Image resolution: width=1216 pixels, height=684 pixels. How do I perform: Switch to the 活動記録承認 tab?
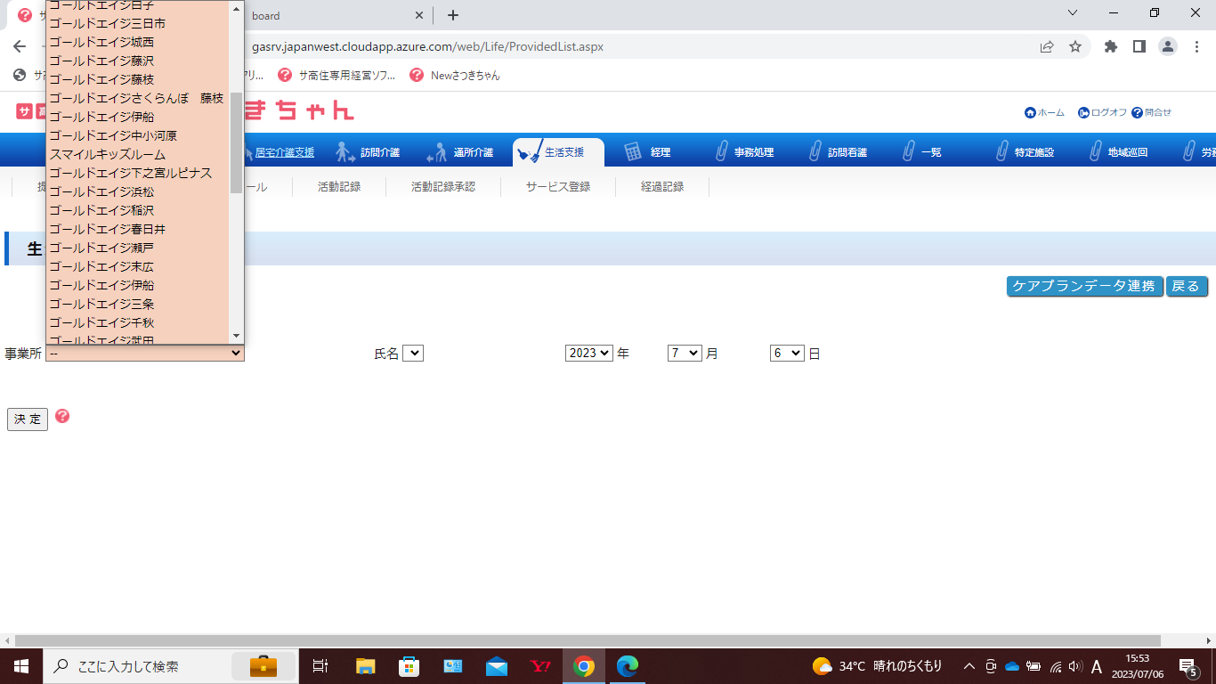[x=443, y=187]
